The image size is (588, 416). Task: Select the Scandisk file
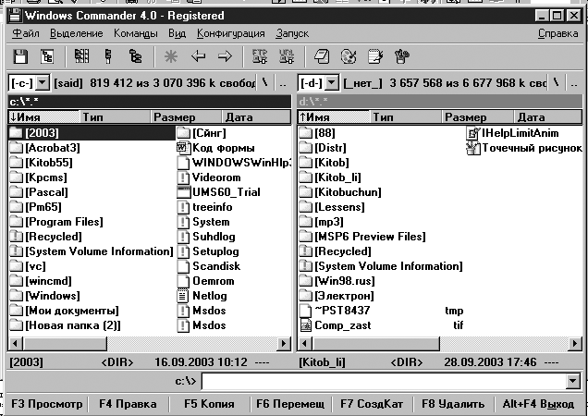(209, 266)
